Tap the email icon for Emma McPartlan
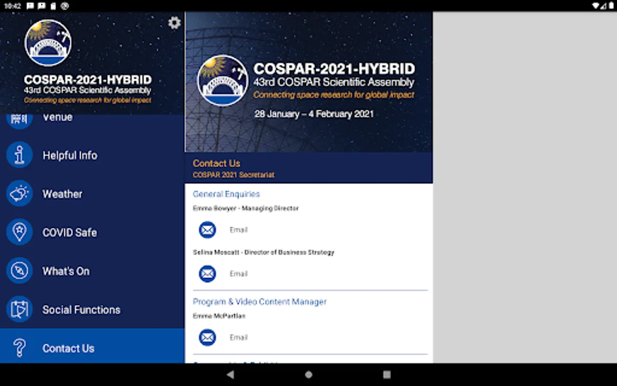Image resolution: width=617 pixels, height=386 pixels. (207, 338)
